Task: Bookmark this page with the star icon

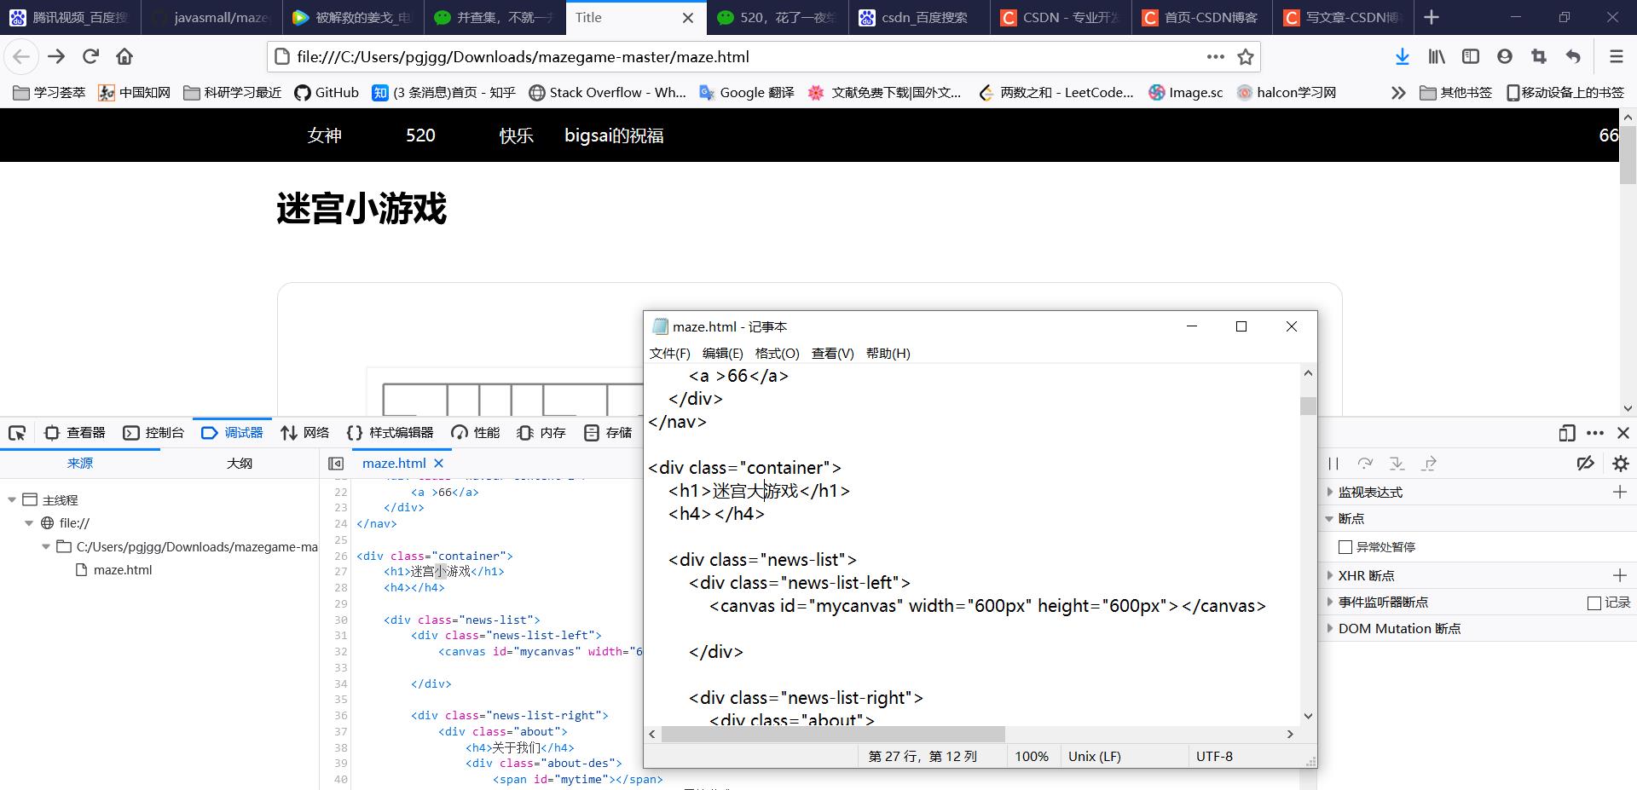Action: [x=1246, y=57]
